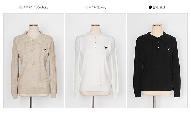
Task: Open the ivory sweater product image
Action: point(95,61)
